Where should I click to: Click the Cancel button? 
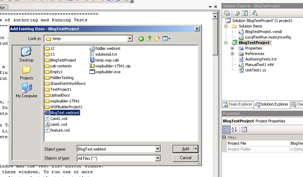(x=185, y=158)
